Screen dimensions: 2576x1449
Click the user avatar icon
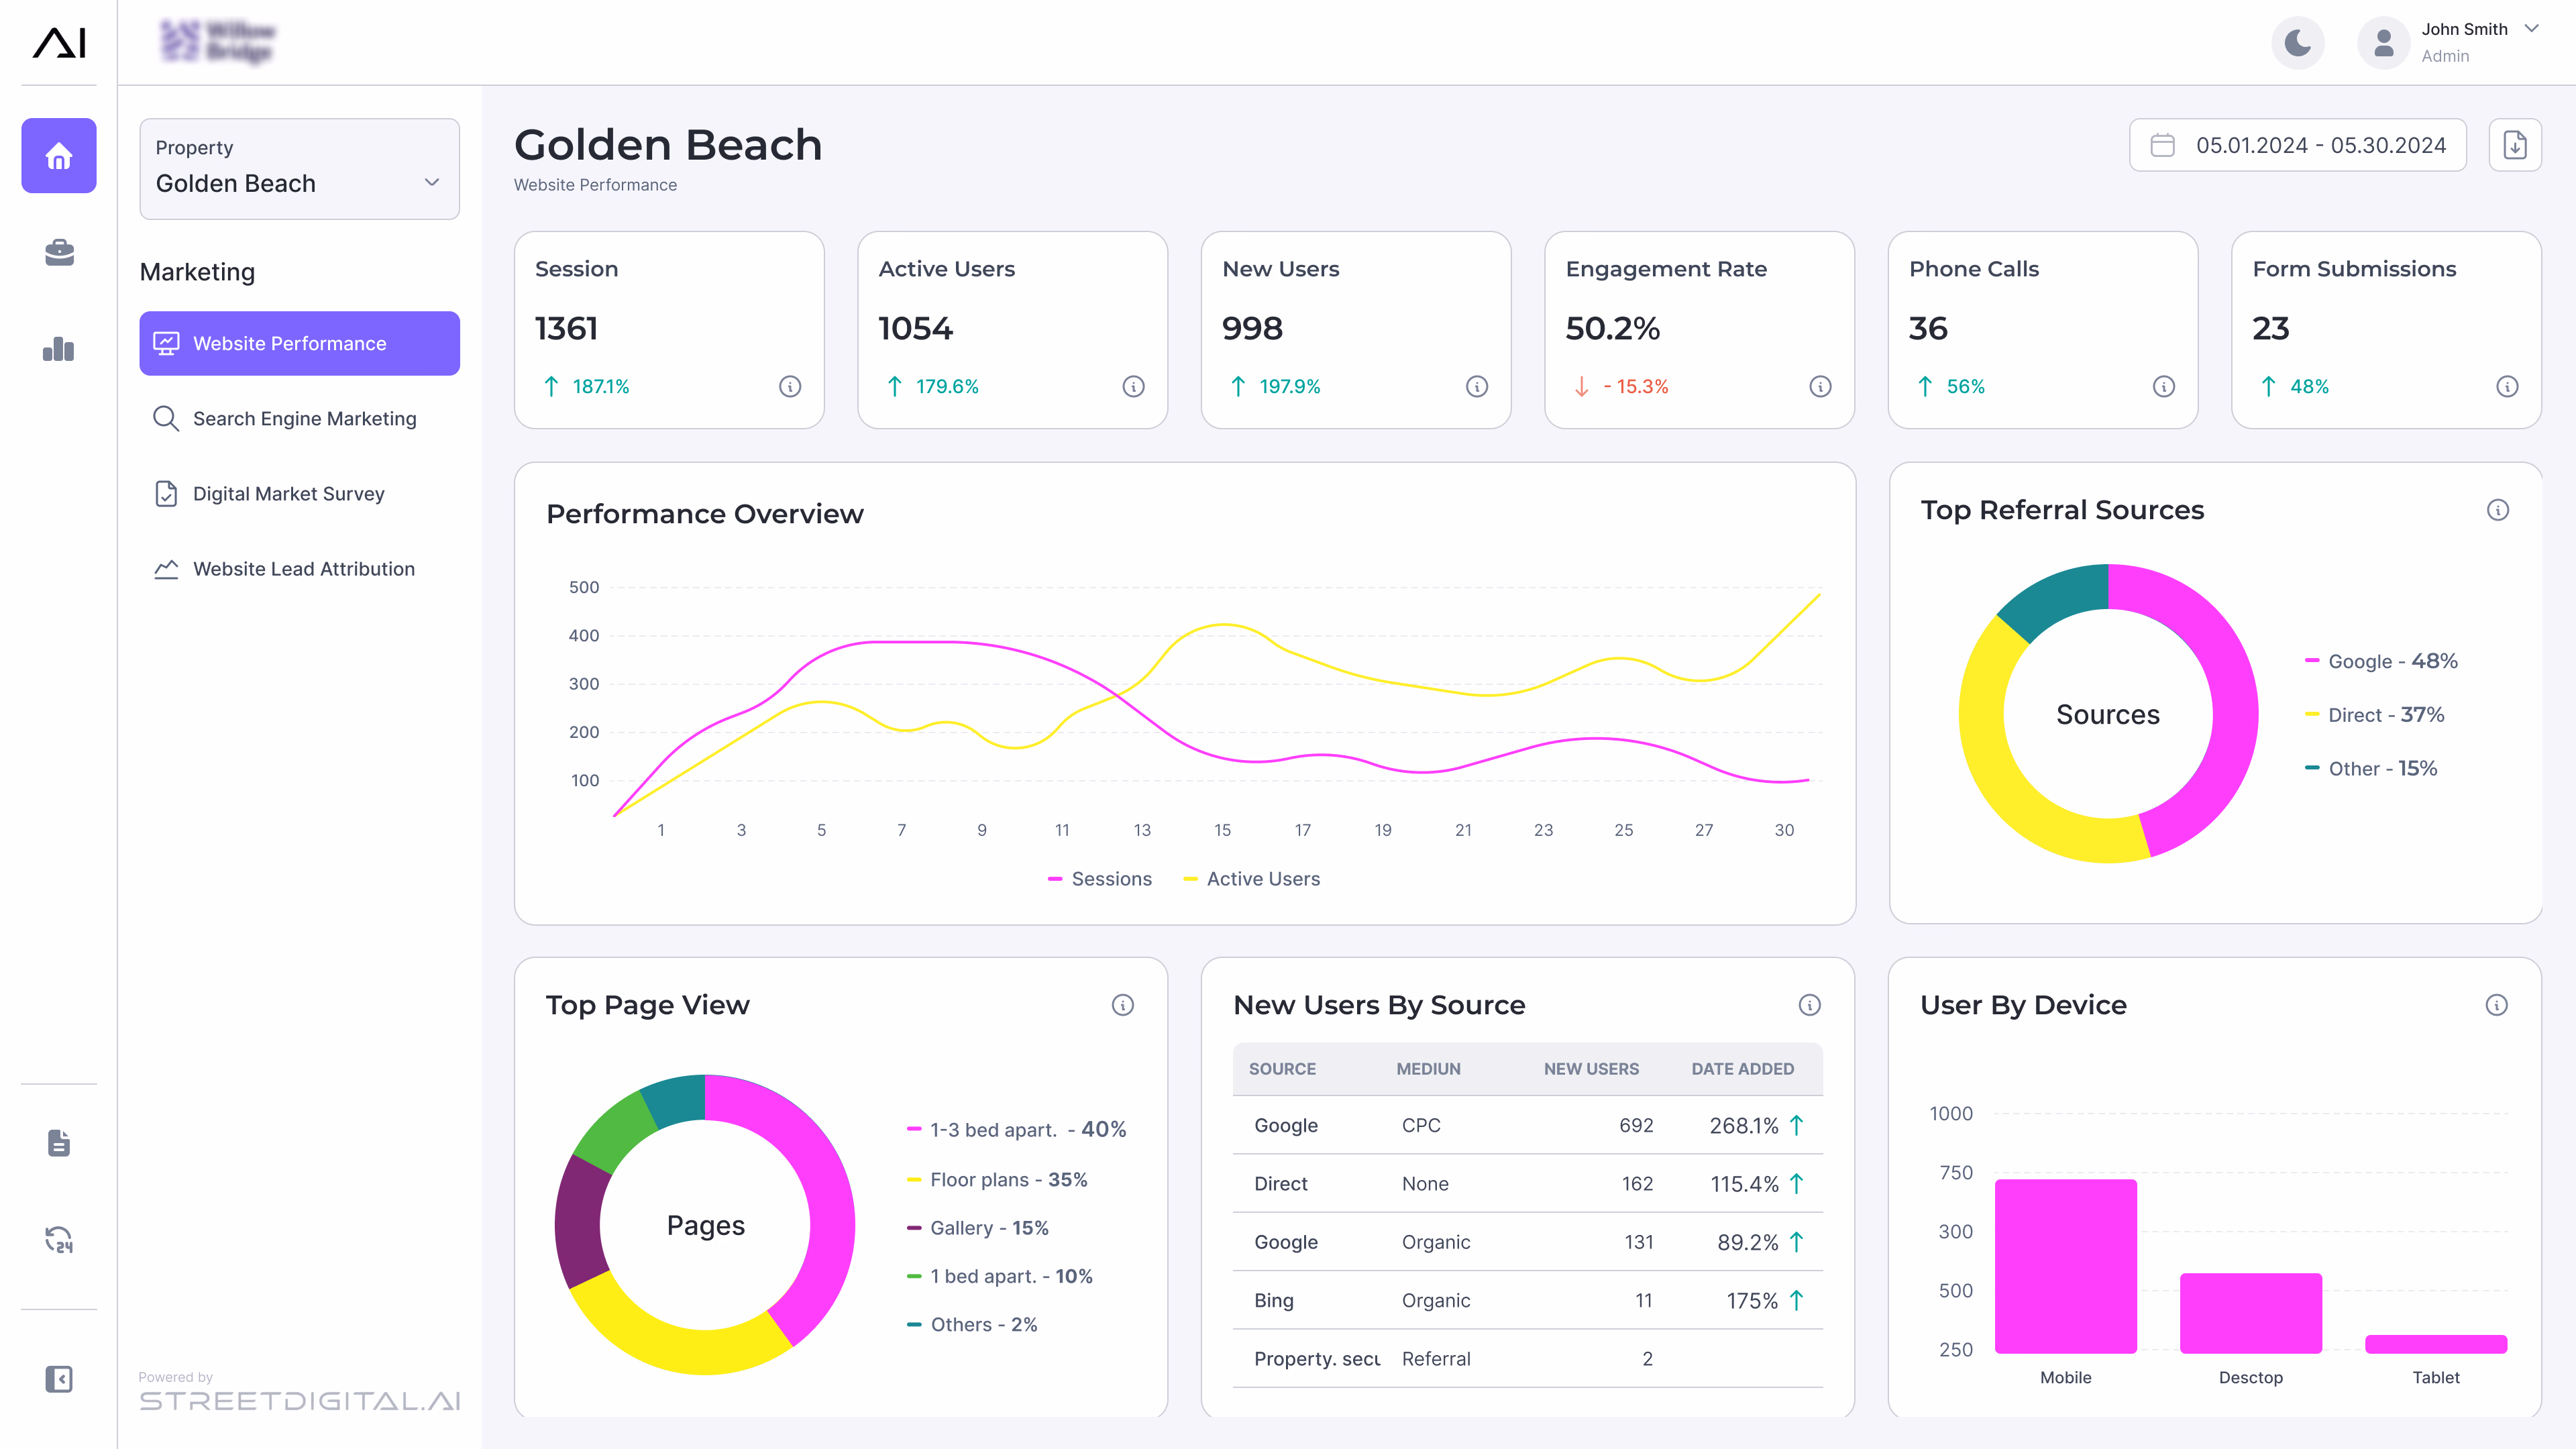(2384, 43)
